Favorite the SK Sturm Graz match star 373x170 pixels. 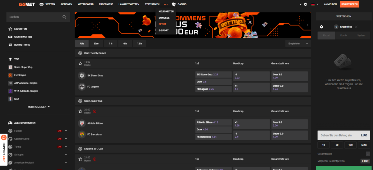click(80, 63)
